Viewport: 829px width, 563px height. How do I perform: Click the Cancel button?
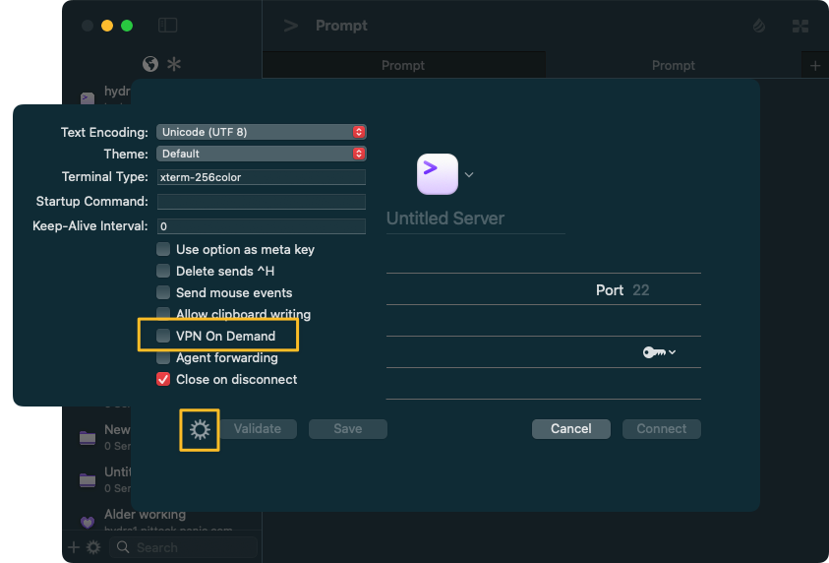point(571,428)
